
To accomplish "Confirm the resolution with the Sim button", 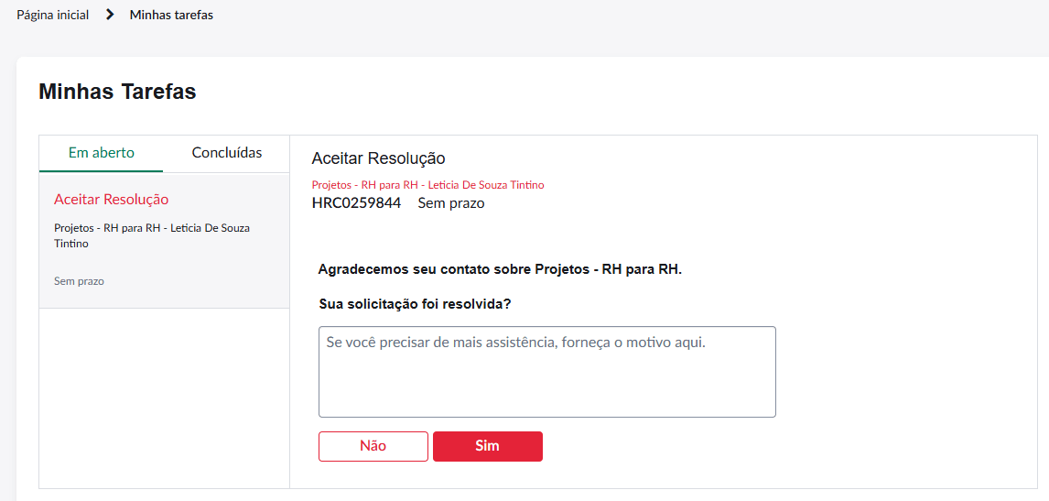I will coord(488,446).
